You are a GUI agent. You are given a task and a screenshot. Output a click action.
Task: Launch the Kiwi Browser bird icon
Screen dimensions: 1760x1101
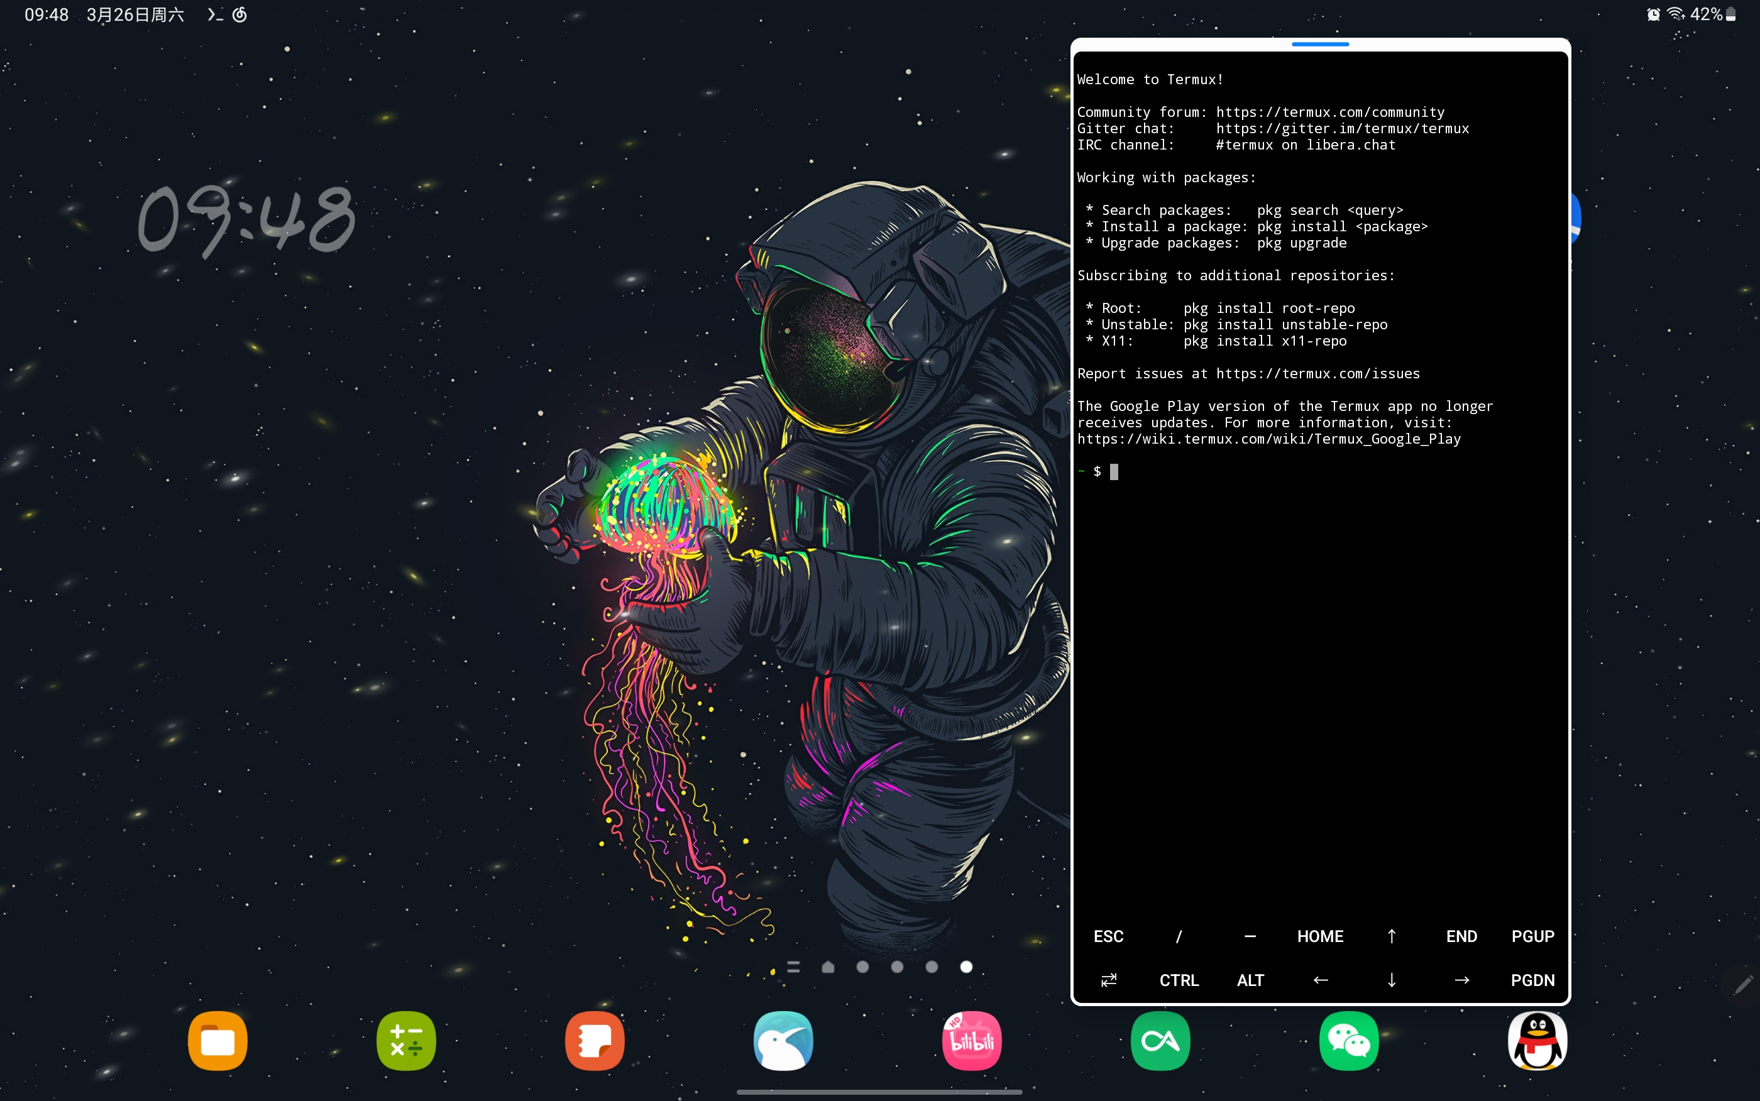tap(784, 1041)
